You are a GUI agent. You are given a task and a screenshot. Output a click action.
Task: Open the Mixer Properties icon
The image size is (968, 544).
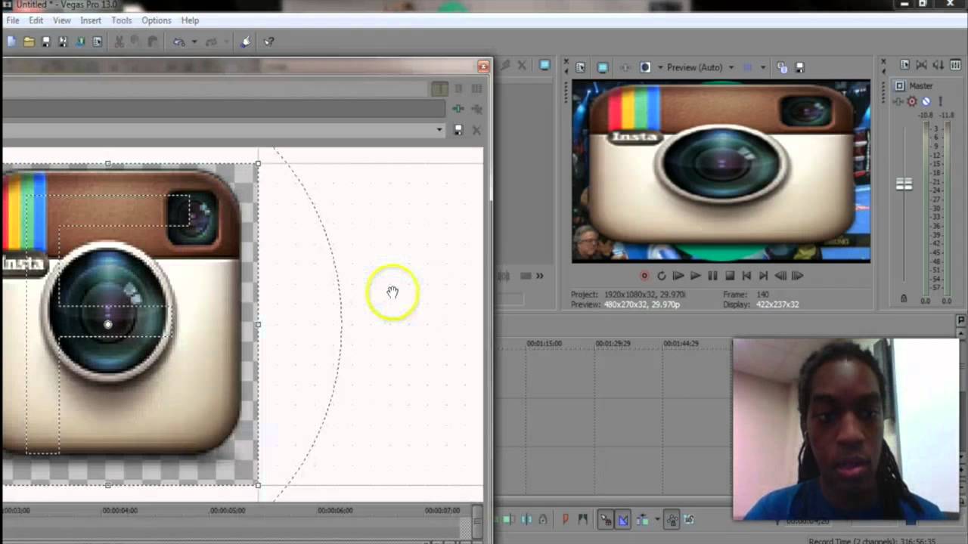904,66
